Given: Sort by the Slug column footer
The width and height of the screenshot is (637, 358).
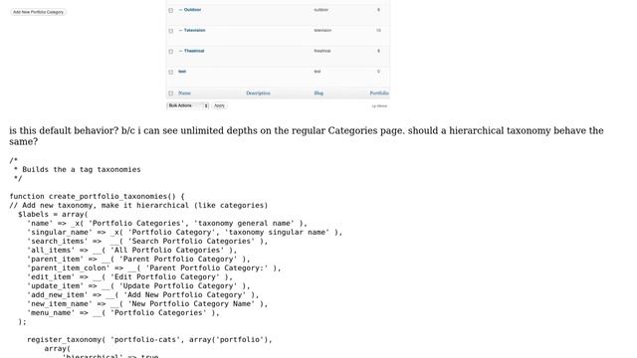Looking at the screenshot, I should tap(318, 93).
